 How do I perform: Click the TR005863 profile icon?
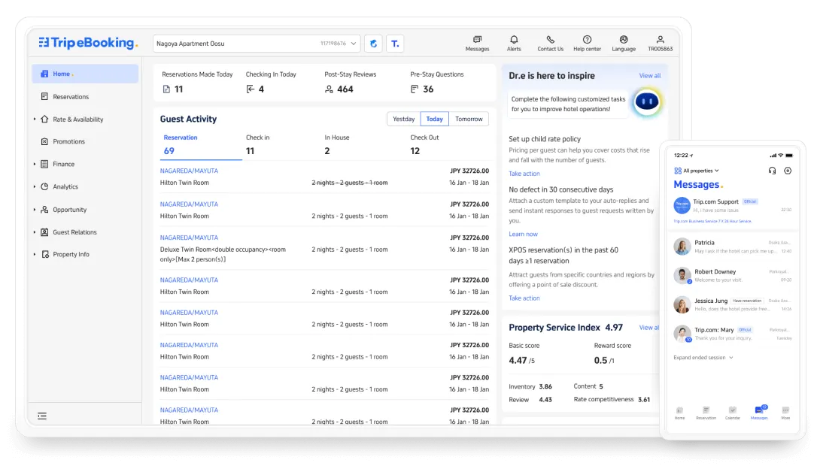coord(660,39)
